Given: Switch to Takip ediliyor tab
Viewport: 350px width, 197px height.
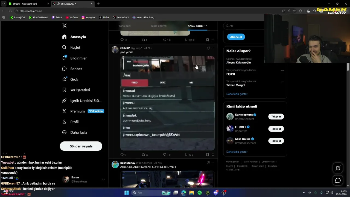Looking at the screenshot, I should click(x=159, y=26).
